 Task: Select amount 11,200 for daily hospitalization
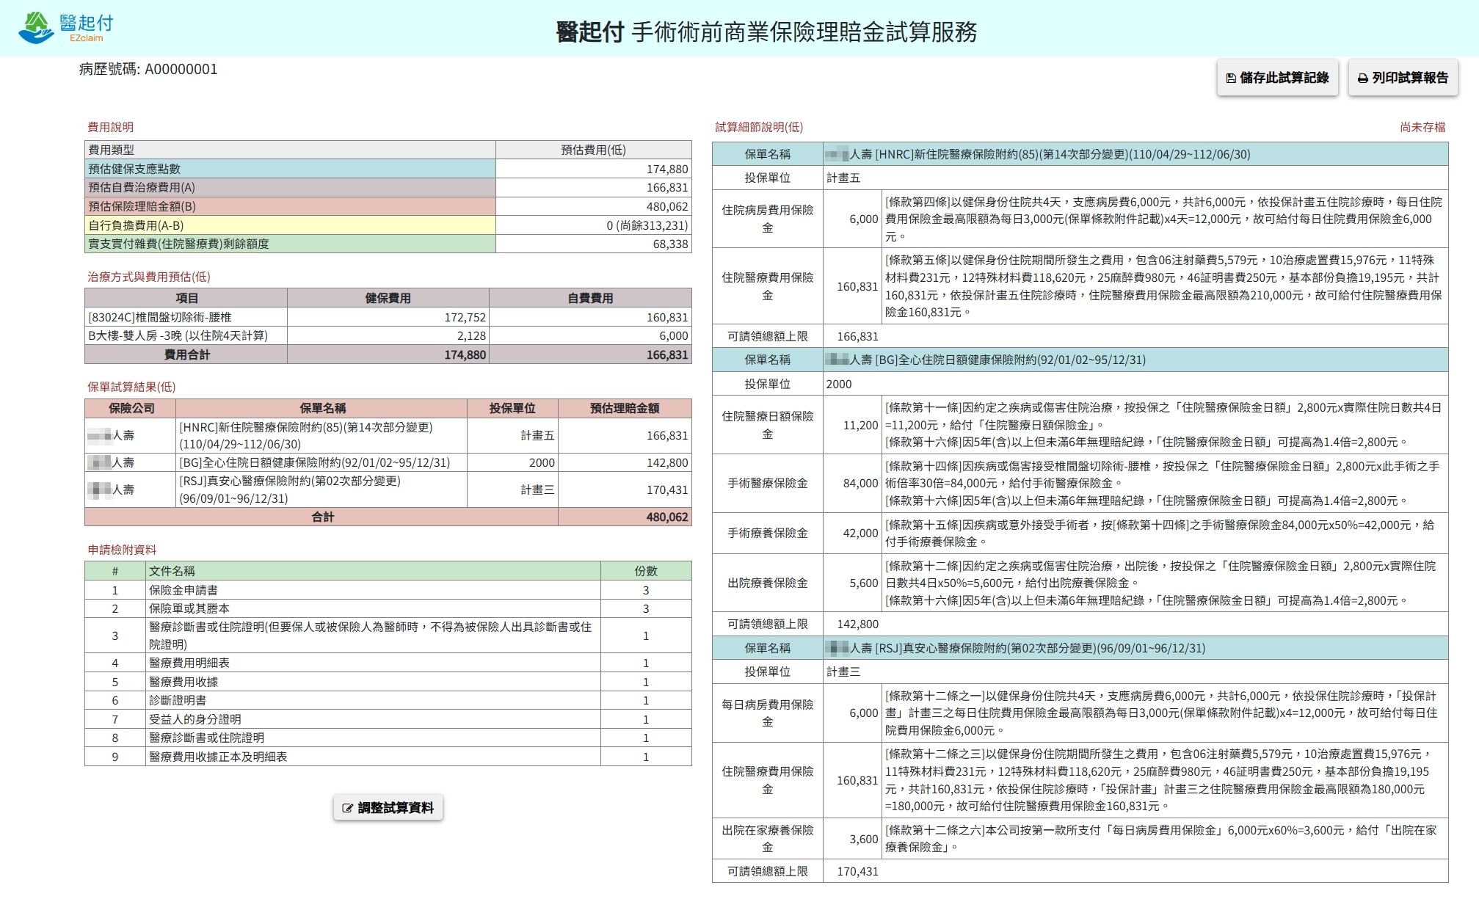pyautogui.click(x=860, y=425)
